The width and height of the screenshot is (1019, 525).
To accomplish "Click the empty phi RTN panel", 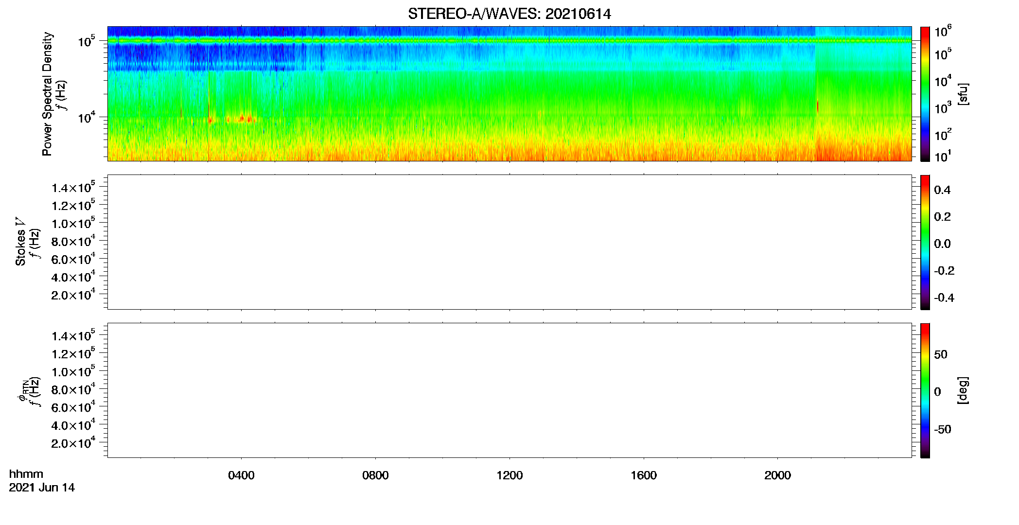I will tap(509, 390).
